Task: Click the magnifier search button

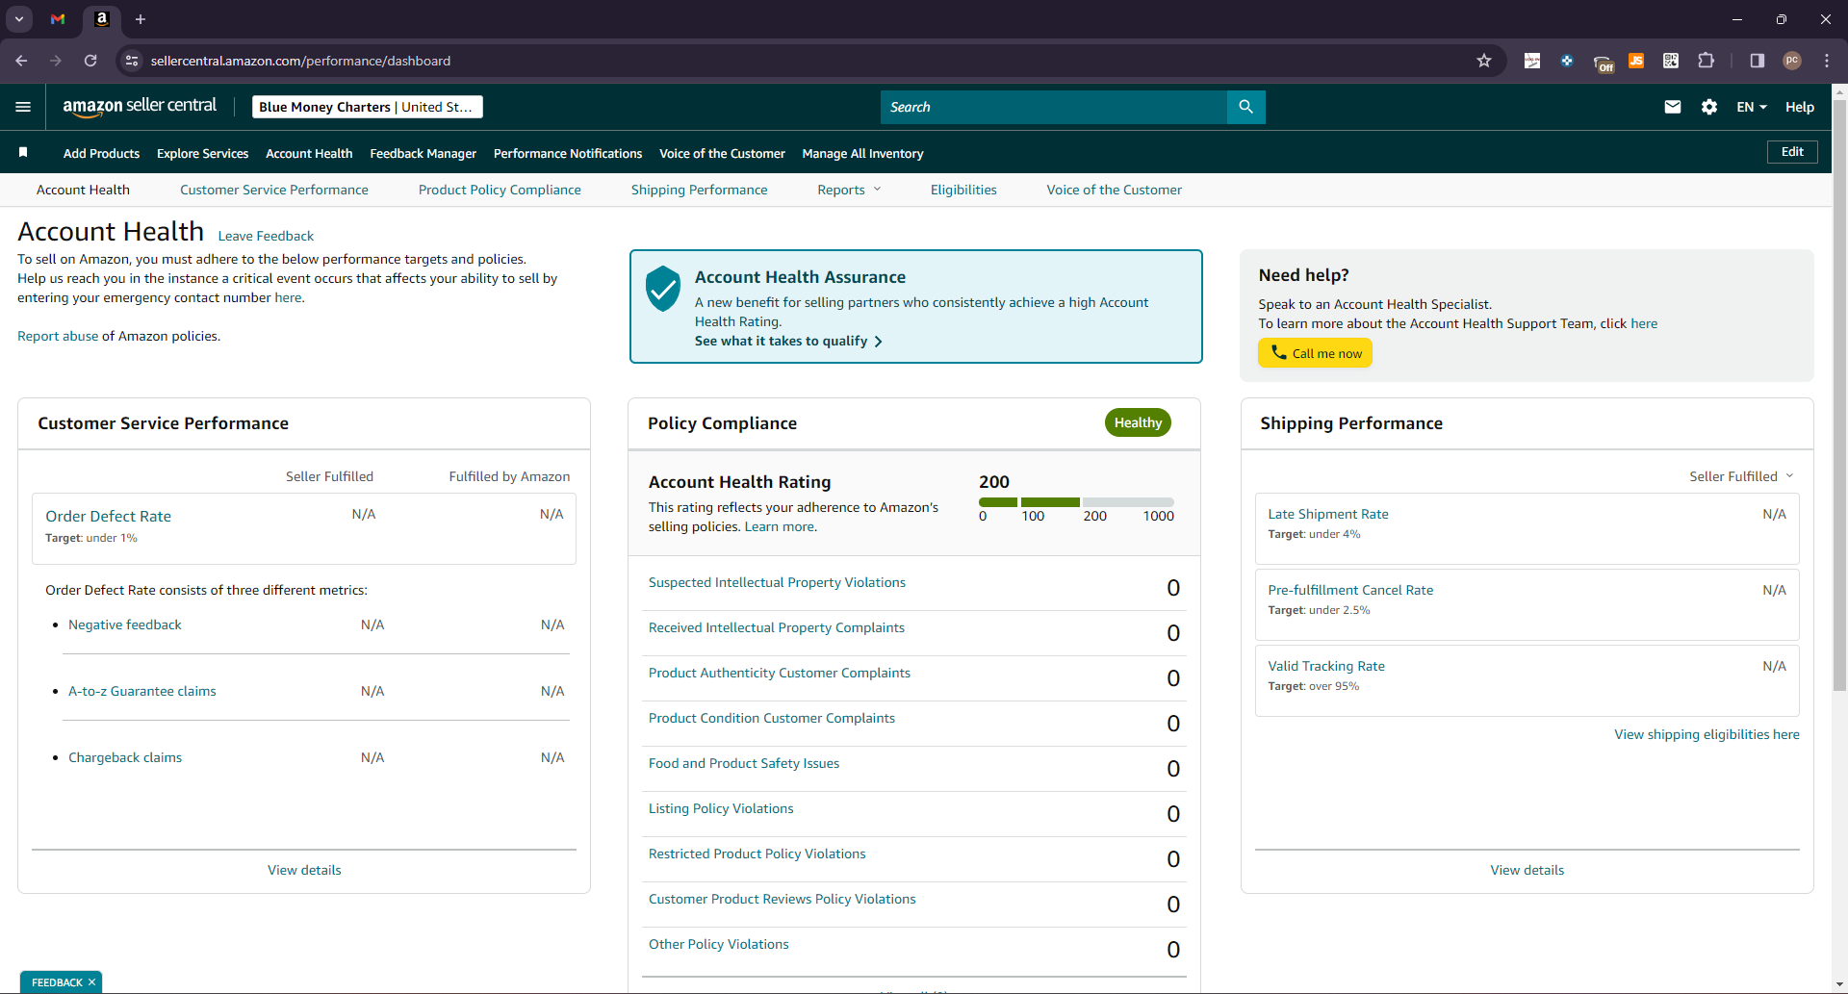Action: [x=1246, y=107]
